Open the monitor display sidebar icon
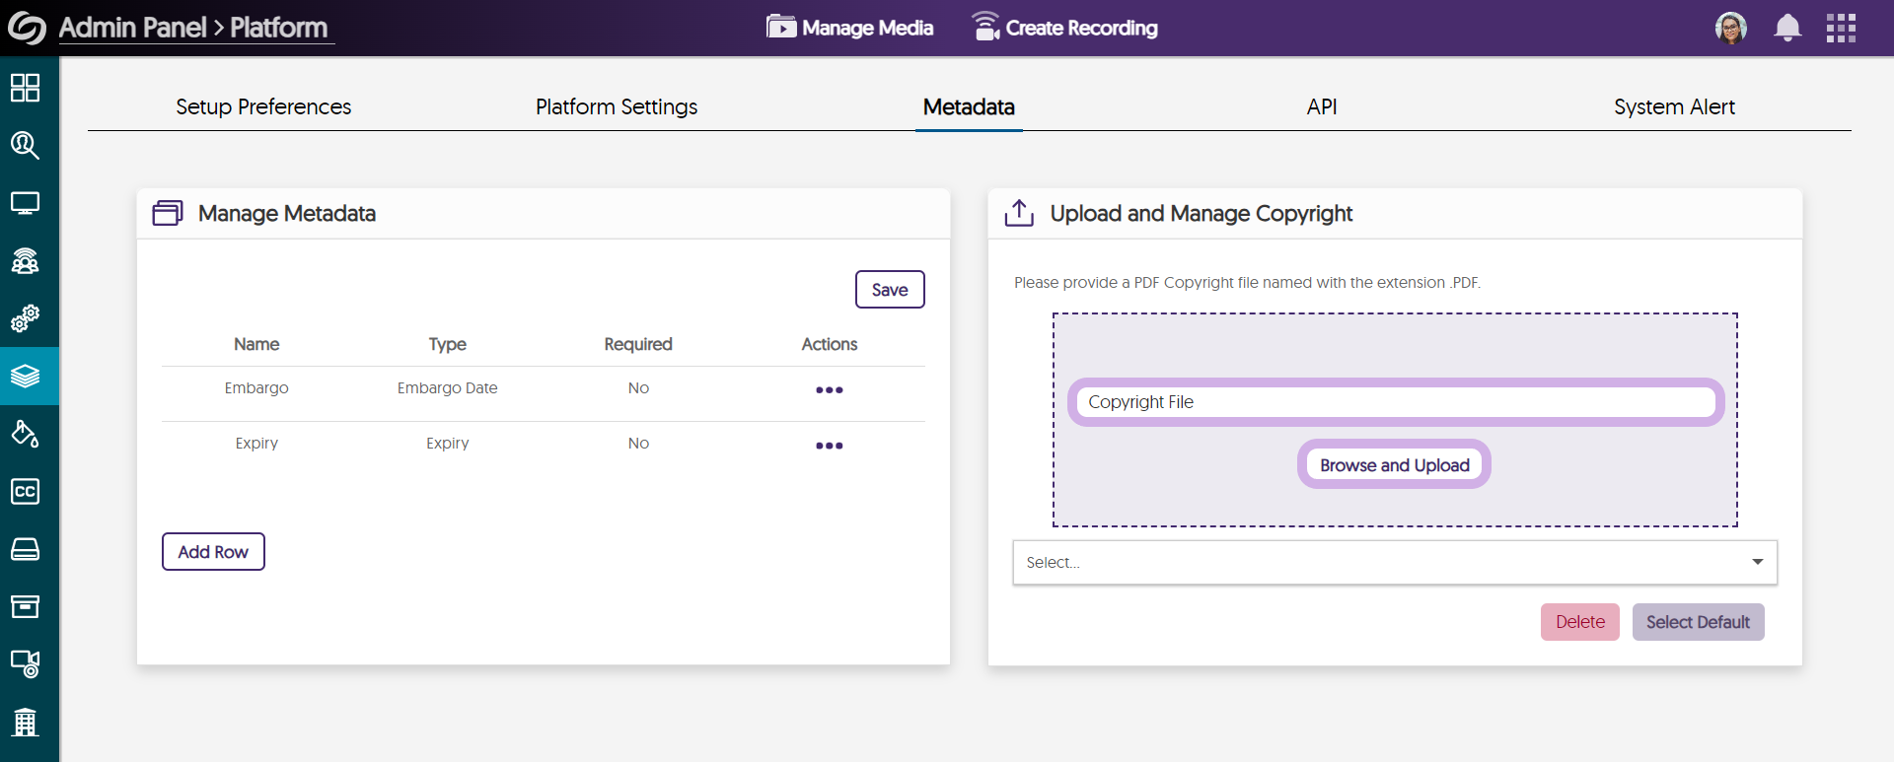This screenshot has height=762, width=1894. pos(25,203)
